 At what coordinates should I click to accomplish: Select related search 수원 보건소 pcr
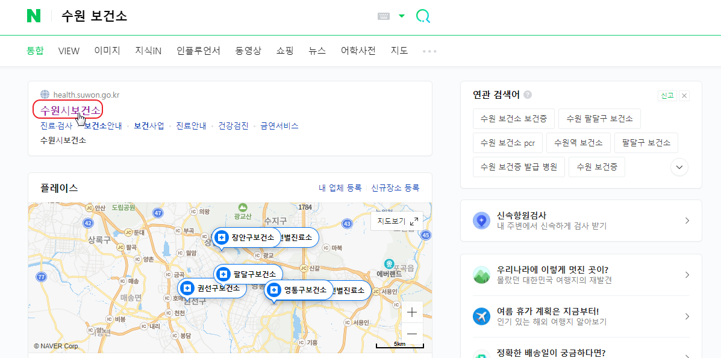[x=508, y=143]
